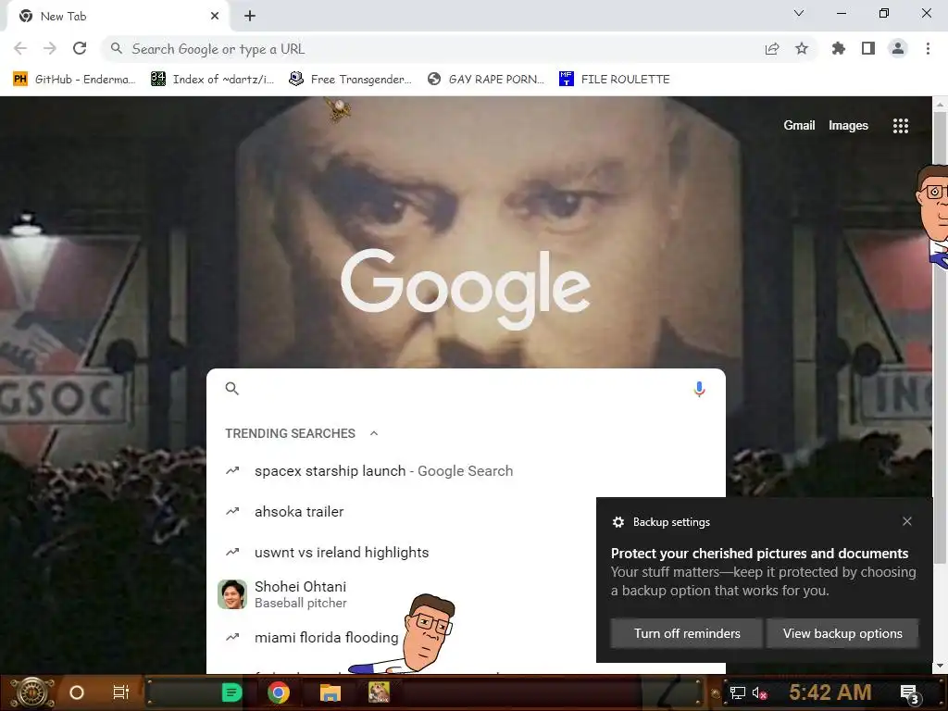The height and width of the screenshot is (711, 948).
Task: Go forward with the right arrow
Action: tap(50, 48)
